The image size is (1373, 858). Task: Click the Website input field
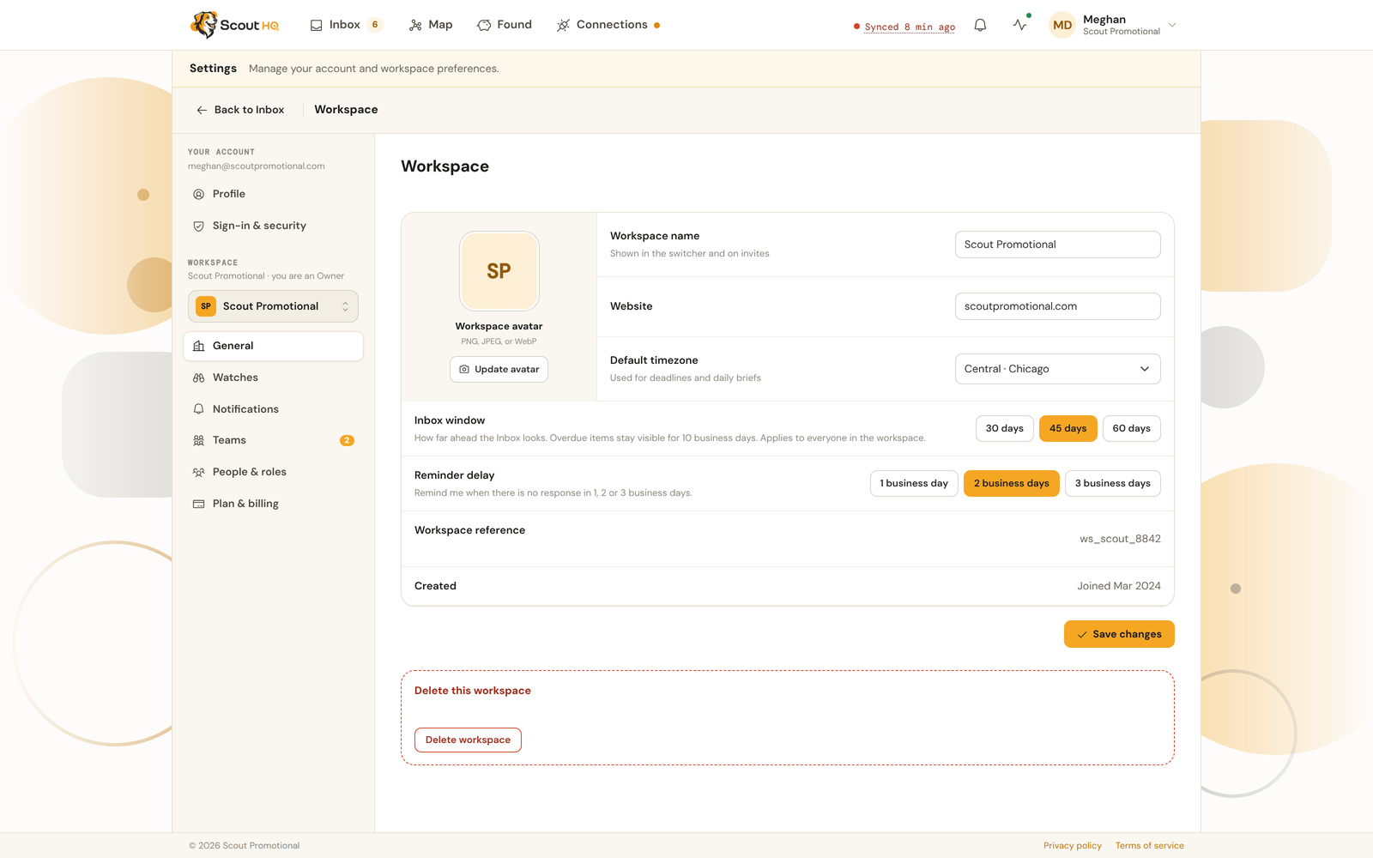coord(1057,306)
